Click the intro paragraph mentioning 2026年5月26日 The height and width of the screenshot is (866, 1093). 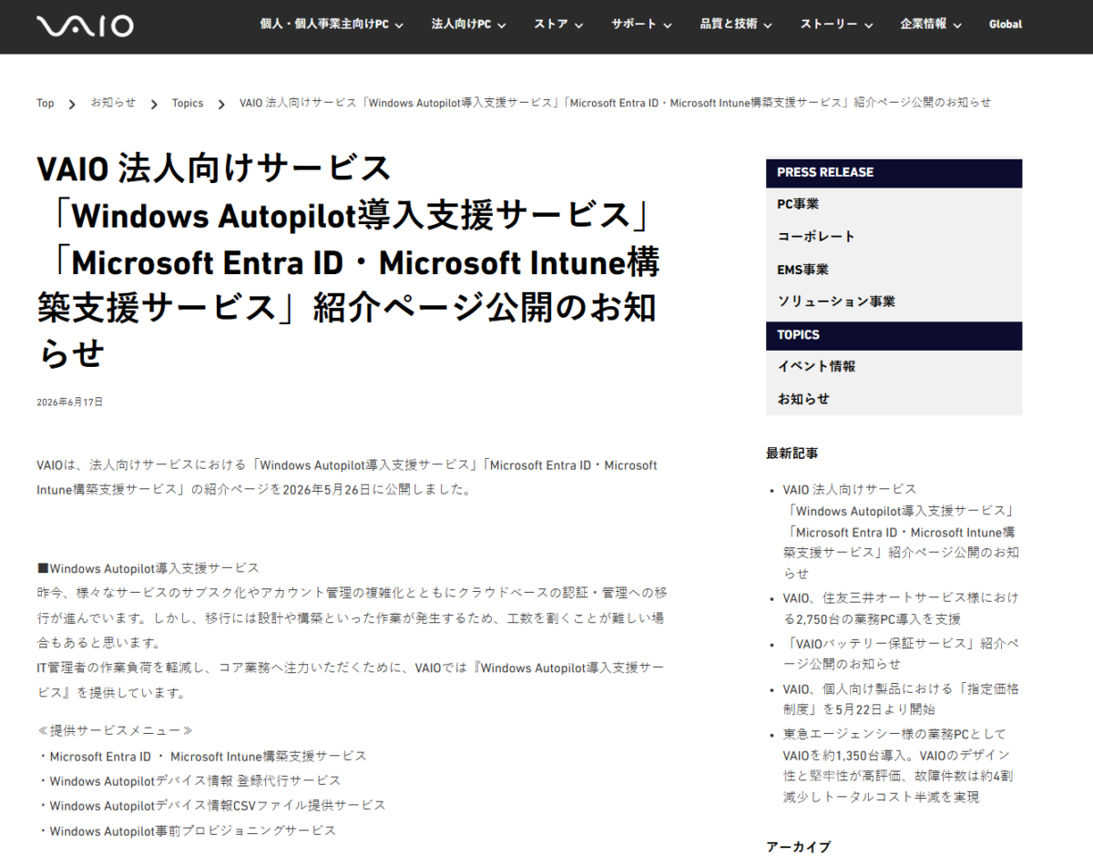[347, 477]
